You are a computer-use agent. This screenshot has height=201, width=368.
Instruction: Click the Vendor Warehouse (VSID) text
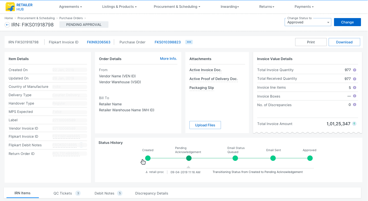coord(120,82)
